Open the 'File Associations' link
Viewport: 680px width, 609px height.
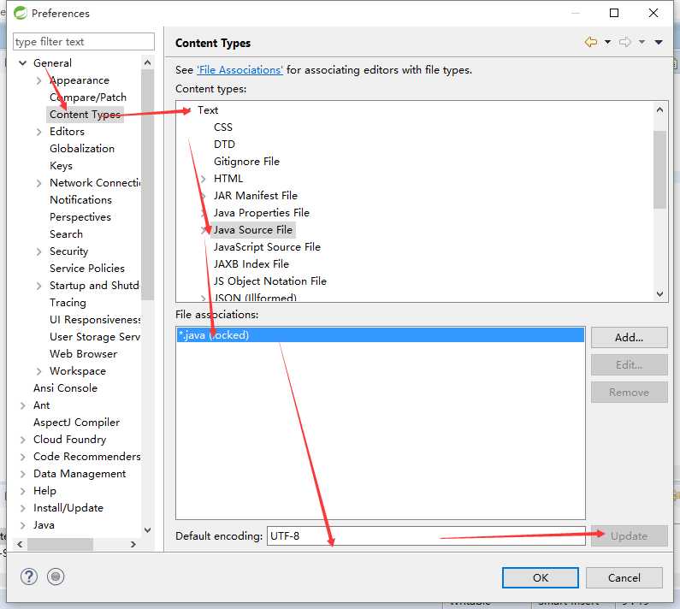tap(239, 70)
